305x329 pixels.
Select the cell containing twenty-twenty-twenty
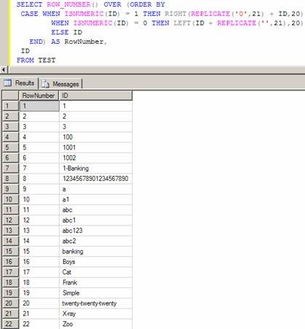pyautogui.click(x=95, y=303)
